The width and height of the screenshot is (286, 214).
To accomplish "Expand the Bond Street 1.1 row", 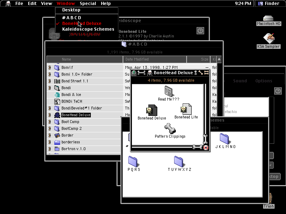I will click(x=50, y=81).
